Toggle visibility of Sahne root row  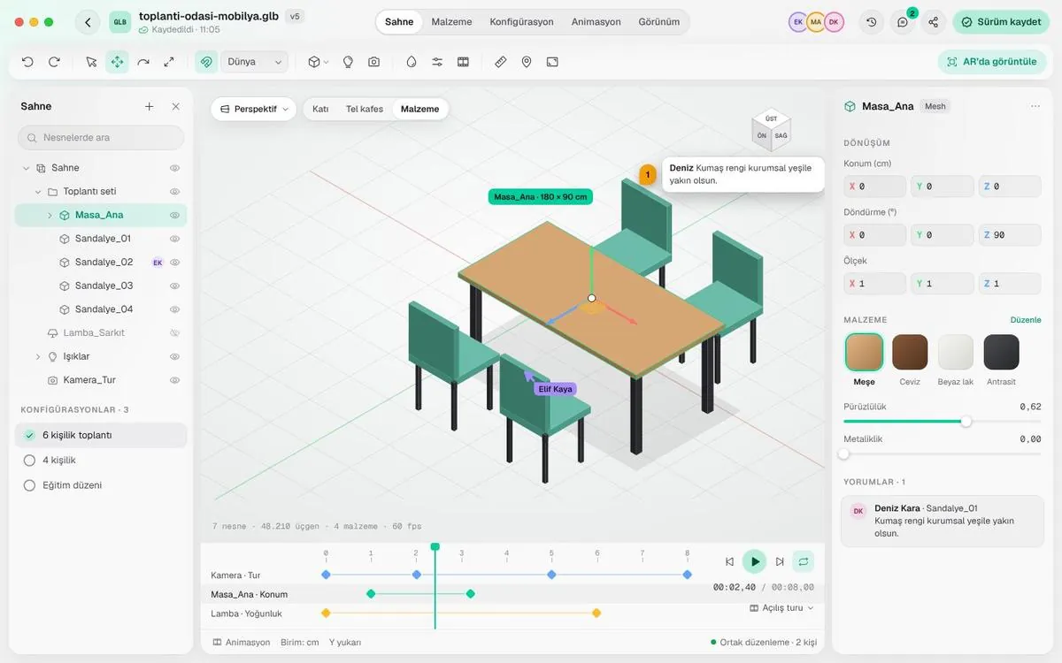tap(175, 168)
